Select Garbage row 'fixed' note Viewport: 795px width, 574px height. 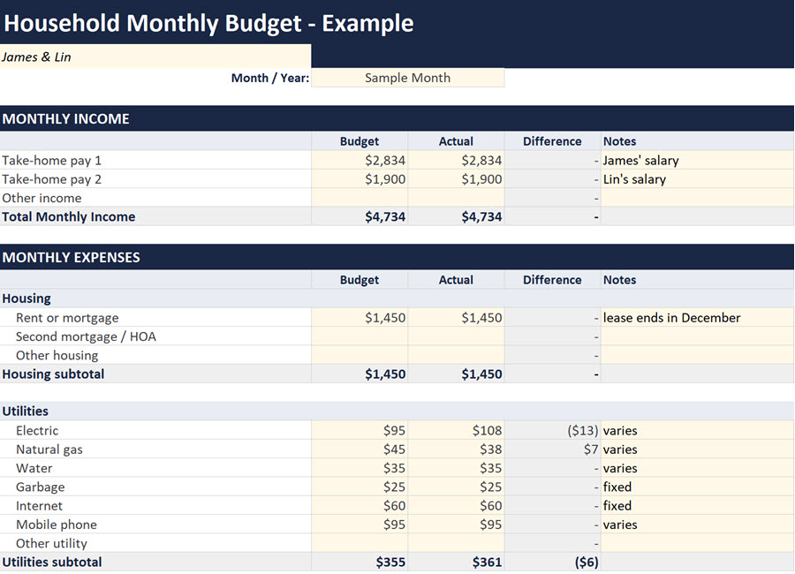pos(697,487)
